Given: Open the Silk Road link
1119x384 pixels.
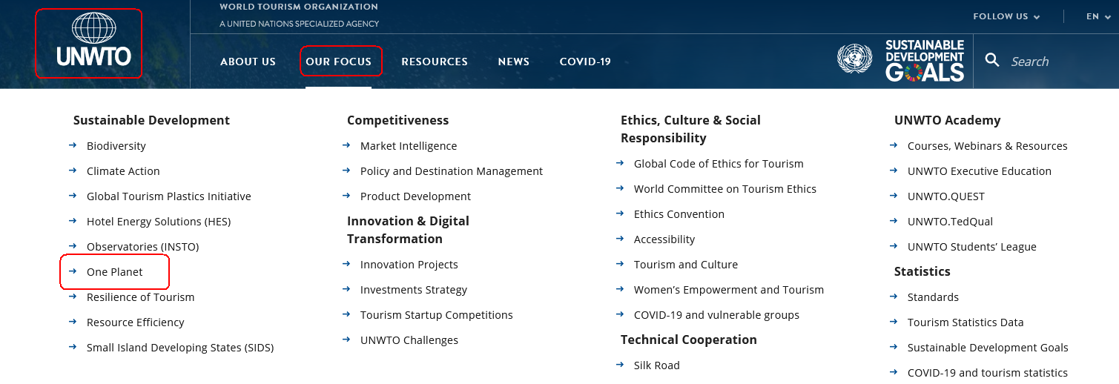Looking at the screenshot, I should 657,365.
